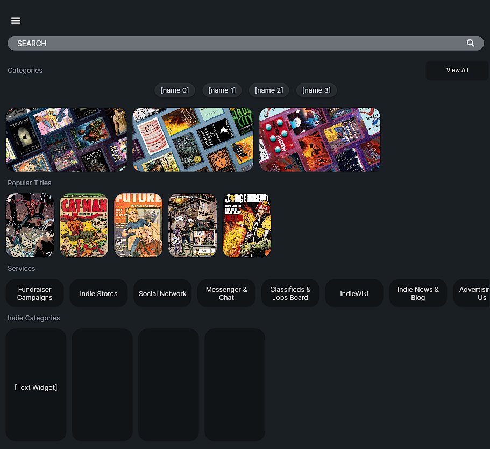
Task: Open the Indie Stores section
Action: tap(98, 293)
